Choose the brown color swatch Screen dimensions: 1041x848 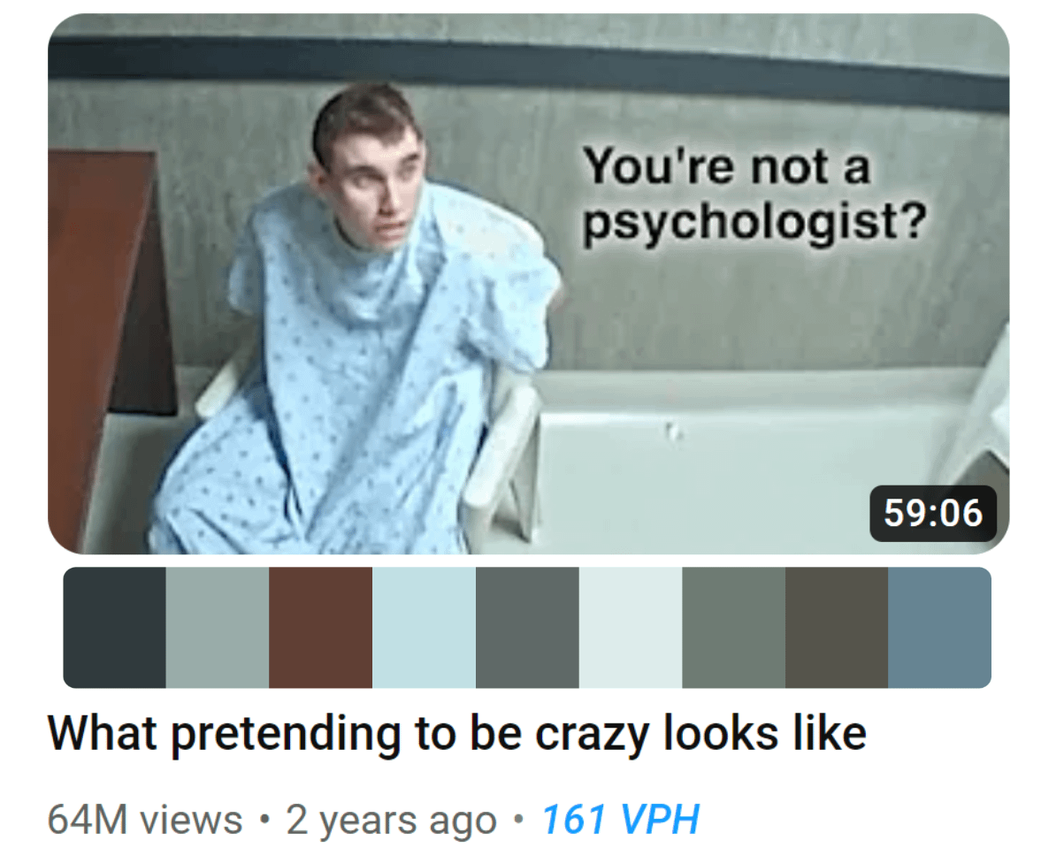click(321, 627)
